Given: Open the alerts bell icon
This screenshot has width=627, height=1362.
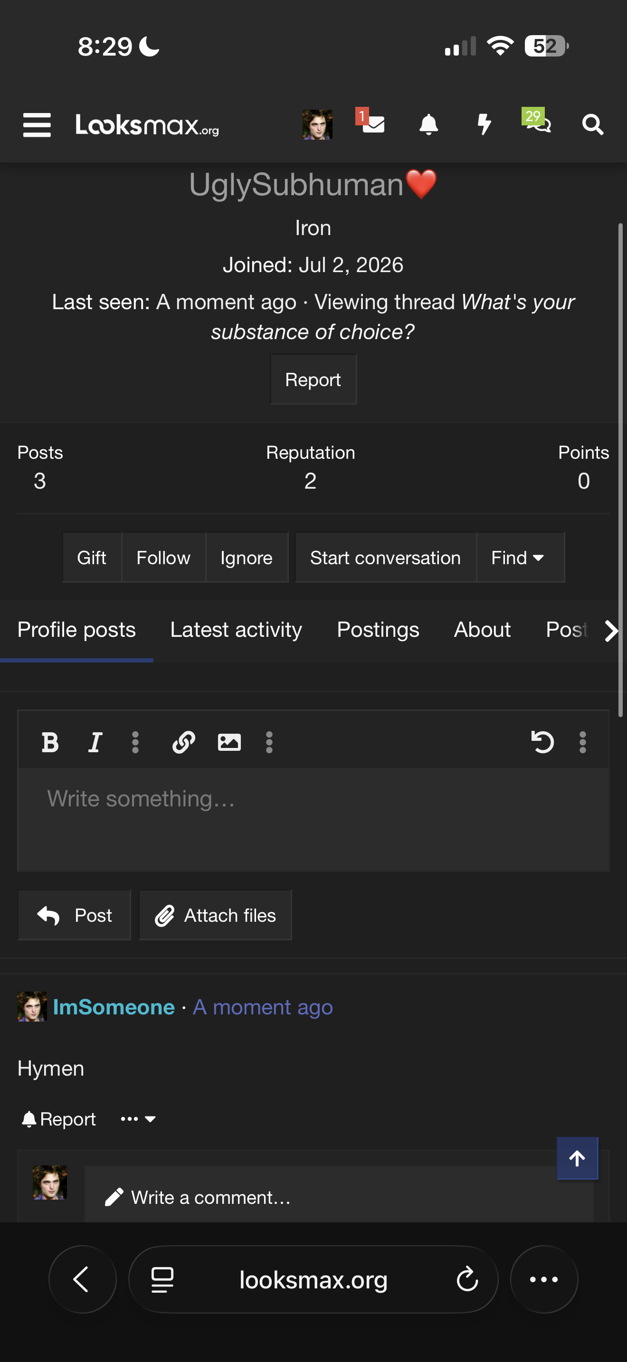Looking at the screenshot, I should (428, 125).
